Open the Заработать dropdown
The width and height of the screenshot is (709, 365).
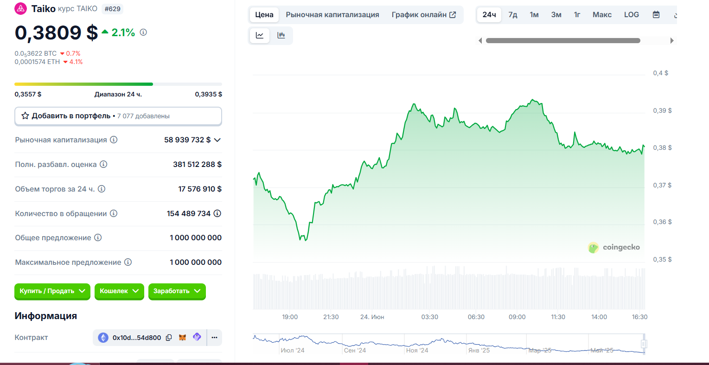[x=177, y=291]
